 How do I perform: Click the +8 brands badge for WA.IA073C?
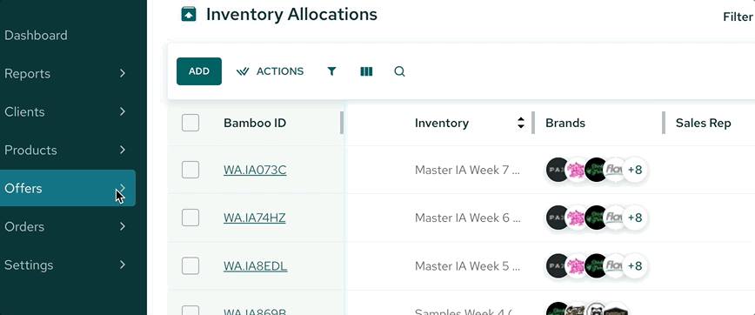pos(635,170)
